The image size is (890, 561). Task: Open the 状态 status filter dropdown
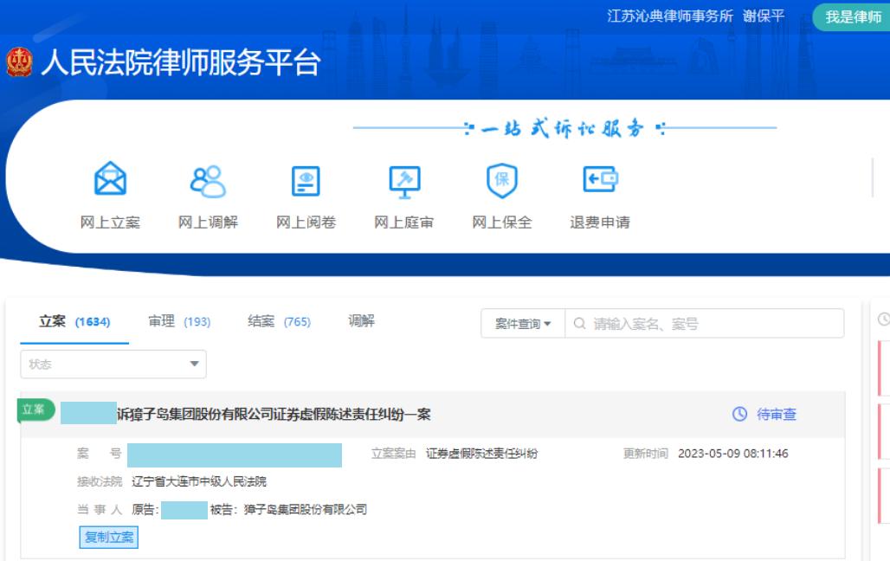113,364
